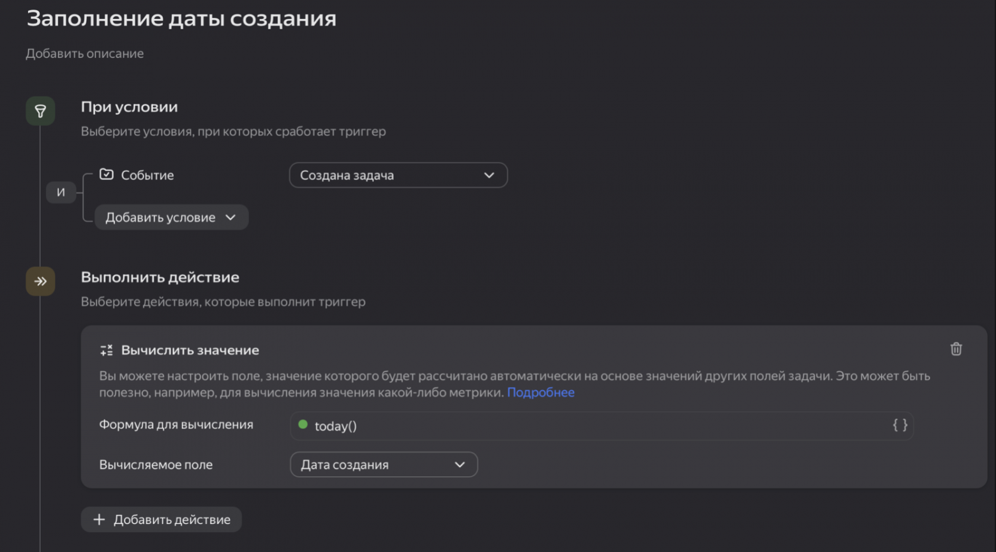The width and height of the screenshot is (996, 552).
Task: Click the Добавить описание link
Action: [84, 54]
